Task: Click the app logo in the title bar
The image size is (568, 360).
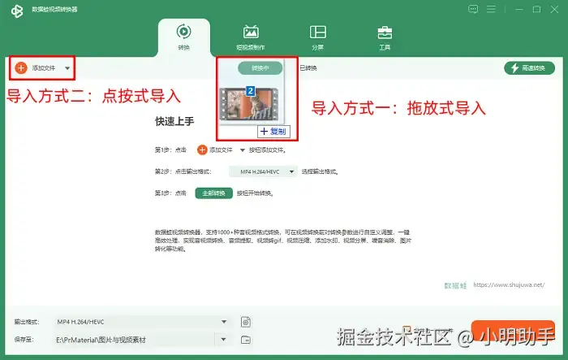Action: 17,11
